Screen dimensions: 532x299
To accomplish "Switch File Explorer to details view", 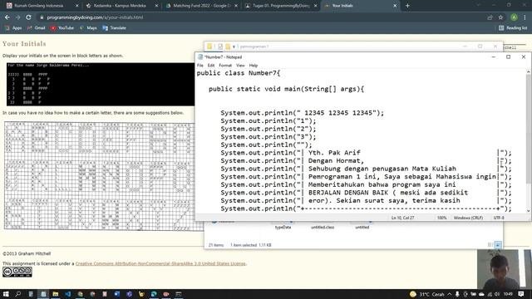I will click(490, 245).
